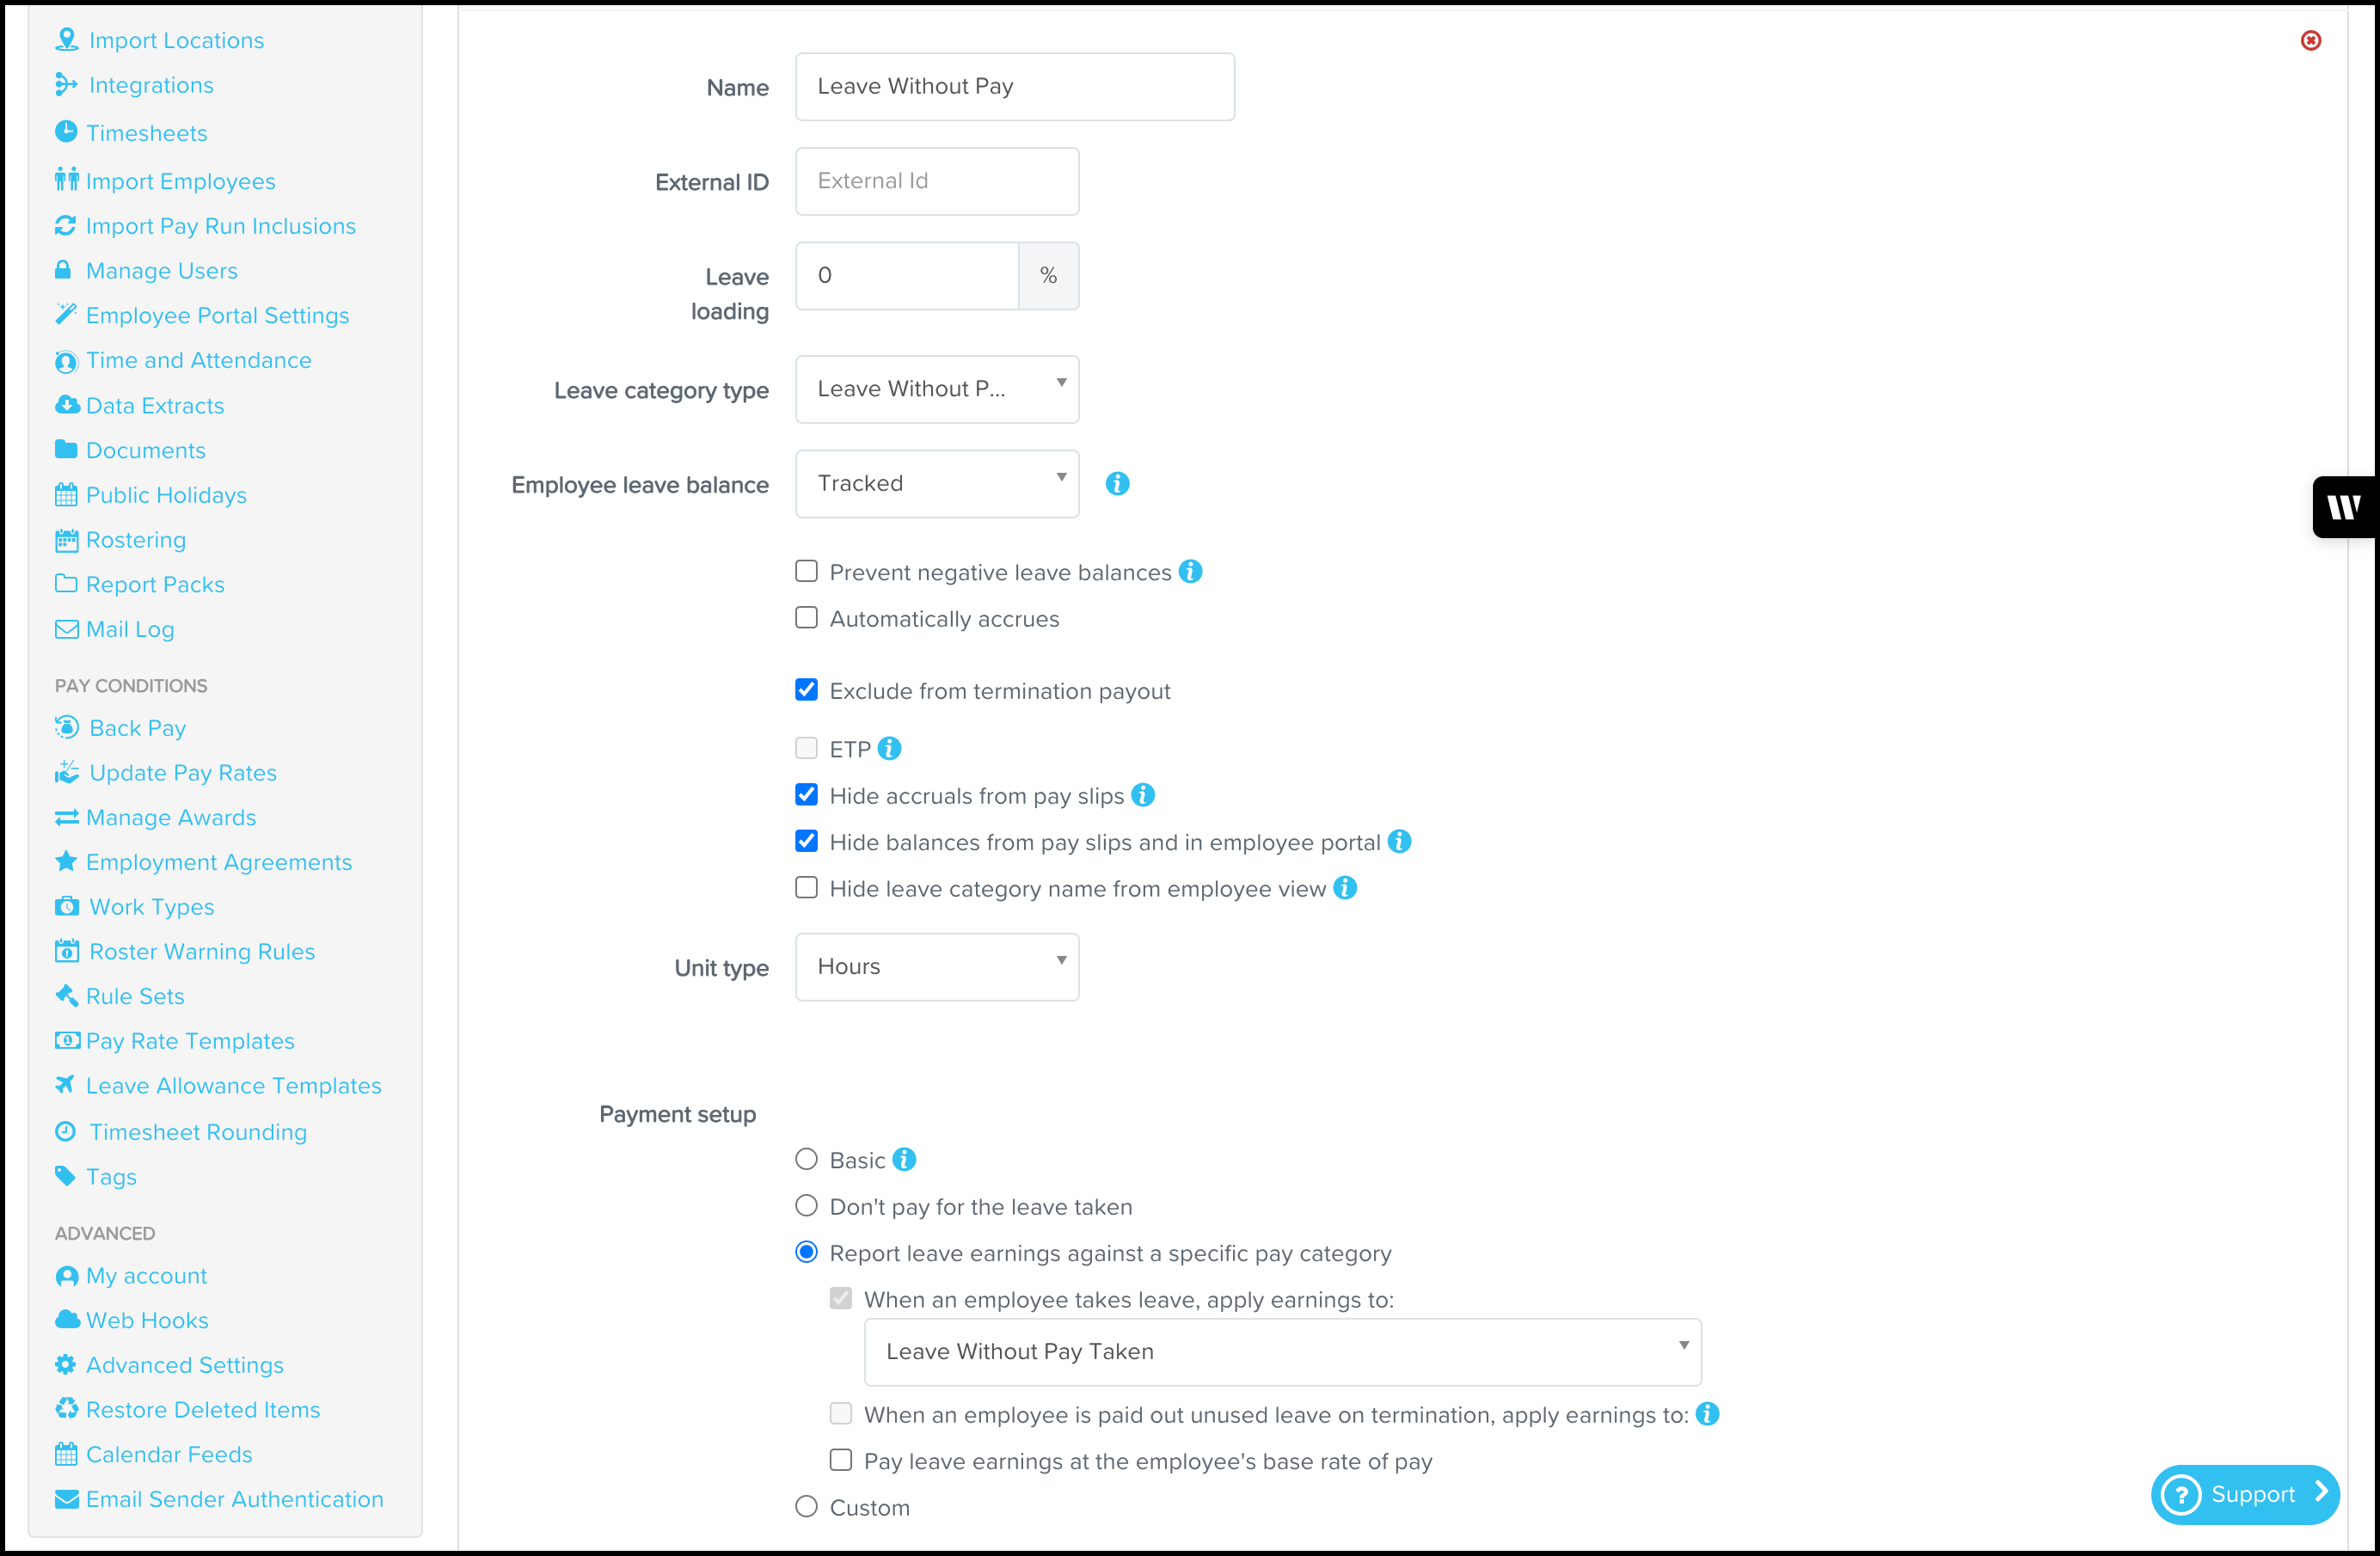Click info icon beside Employee leave balance

[x=1117, y=484]
